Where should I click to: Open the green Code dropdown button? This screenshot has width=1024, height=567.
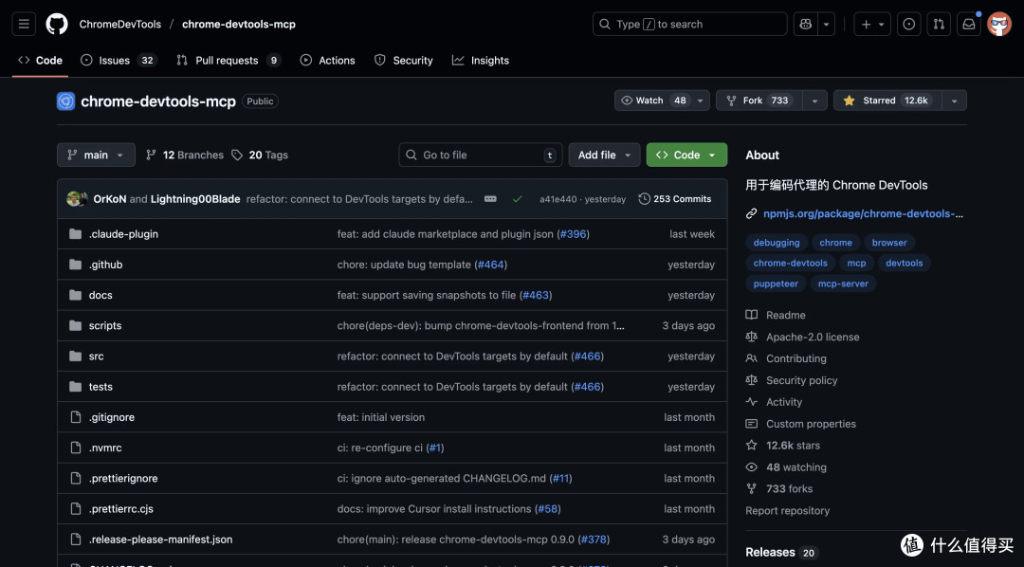pos(686,155)
